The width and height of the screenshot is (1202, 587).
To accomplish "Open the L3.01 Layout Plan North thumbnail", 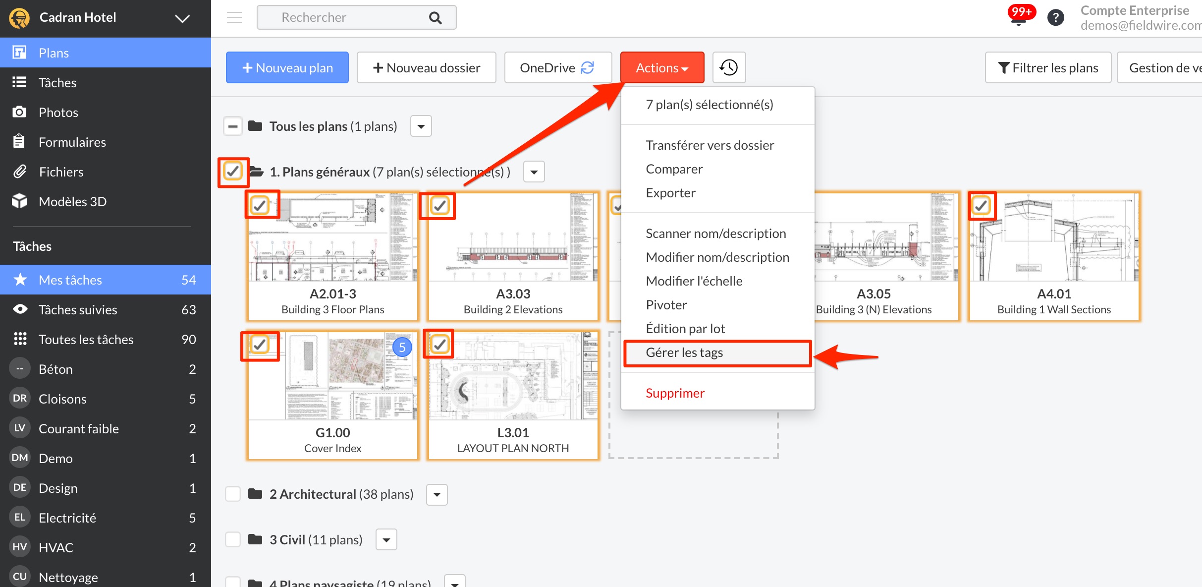I will (513, 382).
